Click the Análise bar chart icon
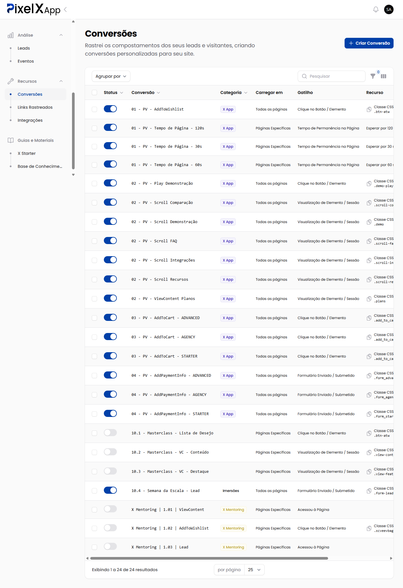Screen dimensions: 403x588 click(11, 35)
